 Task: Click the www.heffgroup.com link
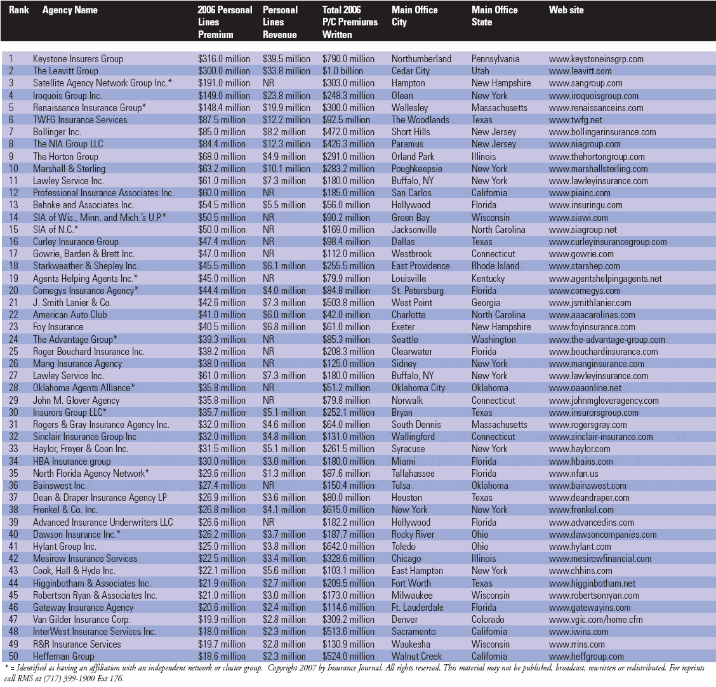pyautogui.click(x=586, y=657)
